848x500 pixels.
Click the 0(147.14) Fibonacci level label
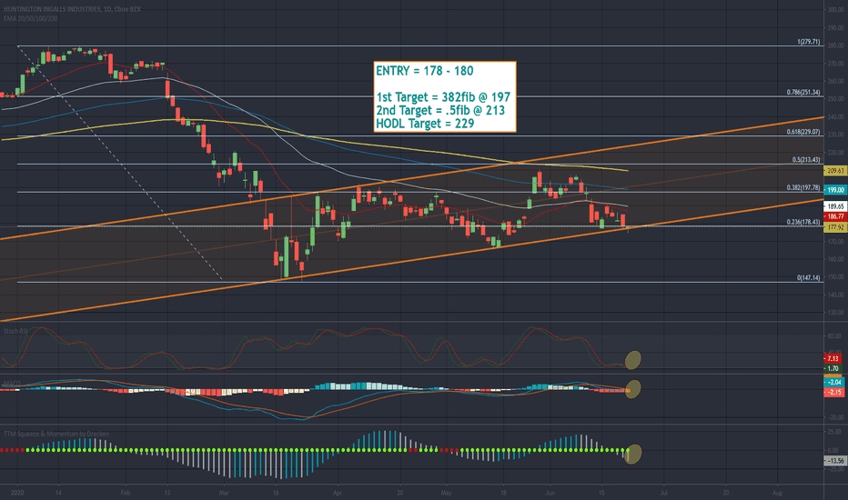pos(809,277)
